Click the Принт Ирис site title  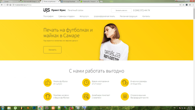tap(58, 10)
